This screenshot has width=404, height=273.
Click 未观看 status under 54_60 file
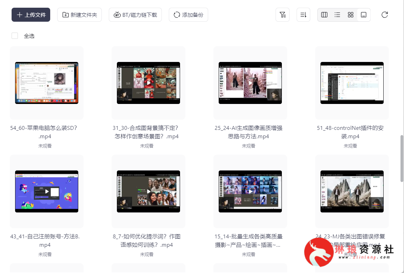point(45,146)
